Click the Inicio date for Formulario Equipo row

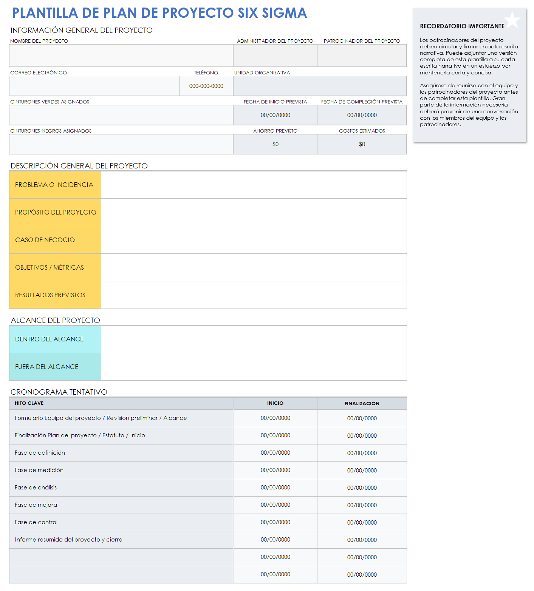275,418
